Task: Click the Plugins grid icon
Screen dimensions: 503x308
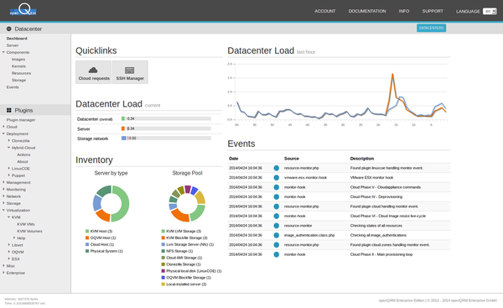Action: (9, 110)
